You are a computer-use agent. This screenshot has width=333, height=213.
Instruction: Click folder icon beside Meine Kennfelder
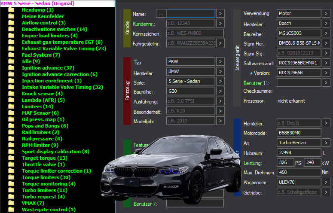pyautogui.click(x=11, y=16)
